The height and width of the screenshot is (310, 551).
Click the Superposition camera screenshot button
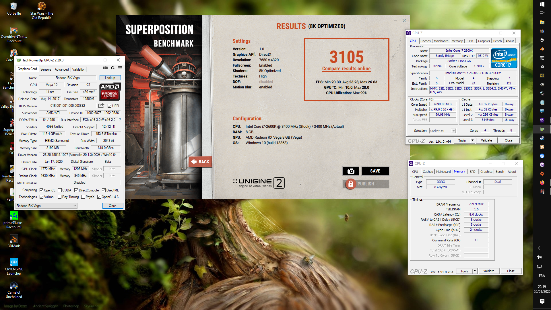tap(351, 171)
